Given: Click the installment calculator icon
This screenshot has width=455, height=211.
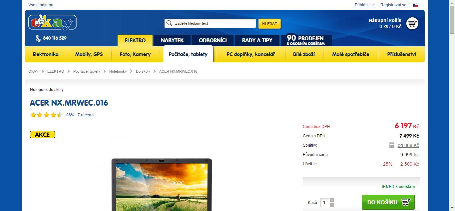Looking at the screenshot, I should pyautogui.click(x=392, y=145).
